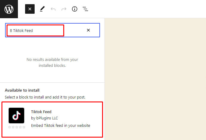Select the pencil Tools icon
This screenshot has height=140, width=206.
[42, 9]
